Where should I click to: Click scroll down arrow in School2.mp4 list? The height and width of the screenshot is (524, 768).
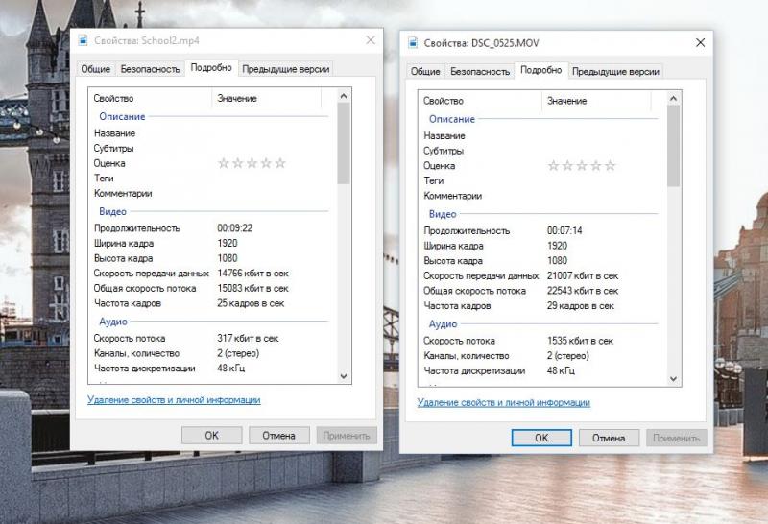point(344,376)
